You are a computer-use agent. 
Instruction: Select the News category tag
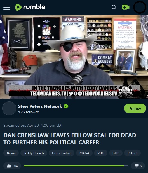click(11, 153)
